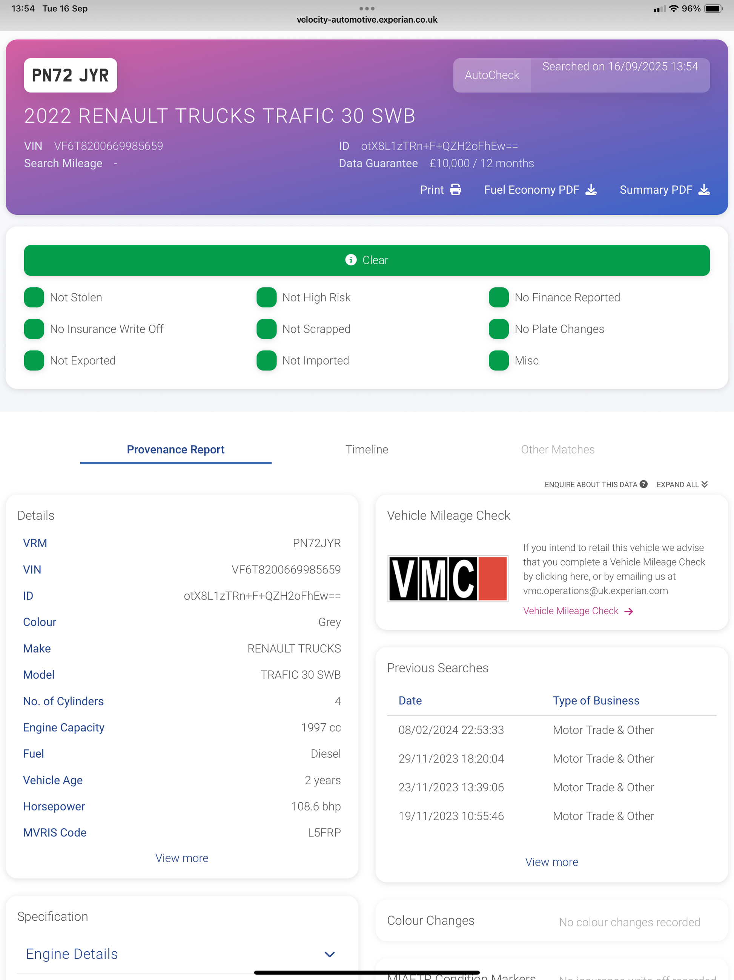
Task: Click the VMC logo image
Action: tap(448, 579)
